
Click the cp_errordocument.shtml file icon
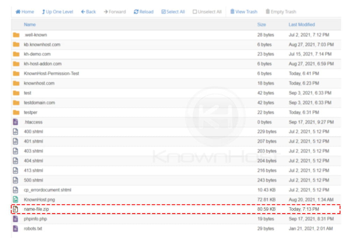pos(15,190)
